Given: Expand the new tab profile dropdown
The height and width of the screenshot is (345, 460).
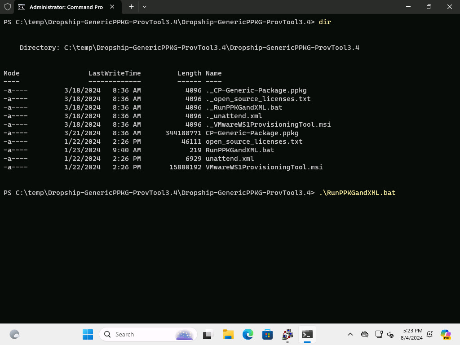Looking at the screenshot, I should click(x=144, y=7).
